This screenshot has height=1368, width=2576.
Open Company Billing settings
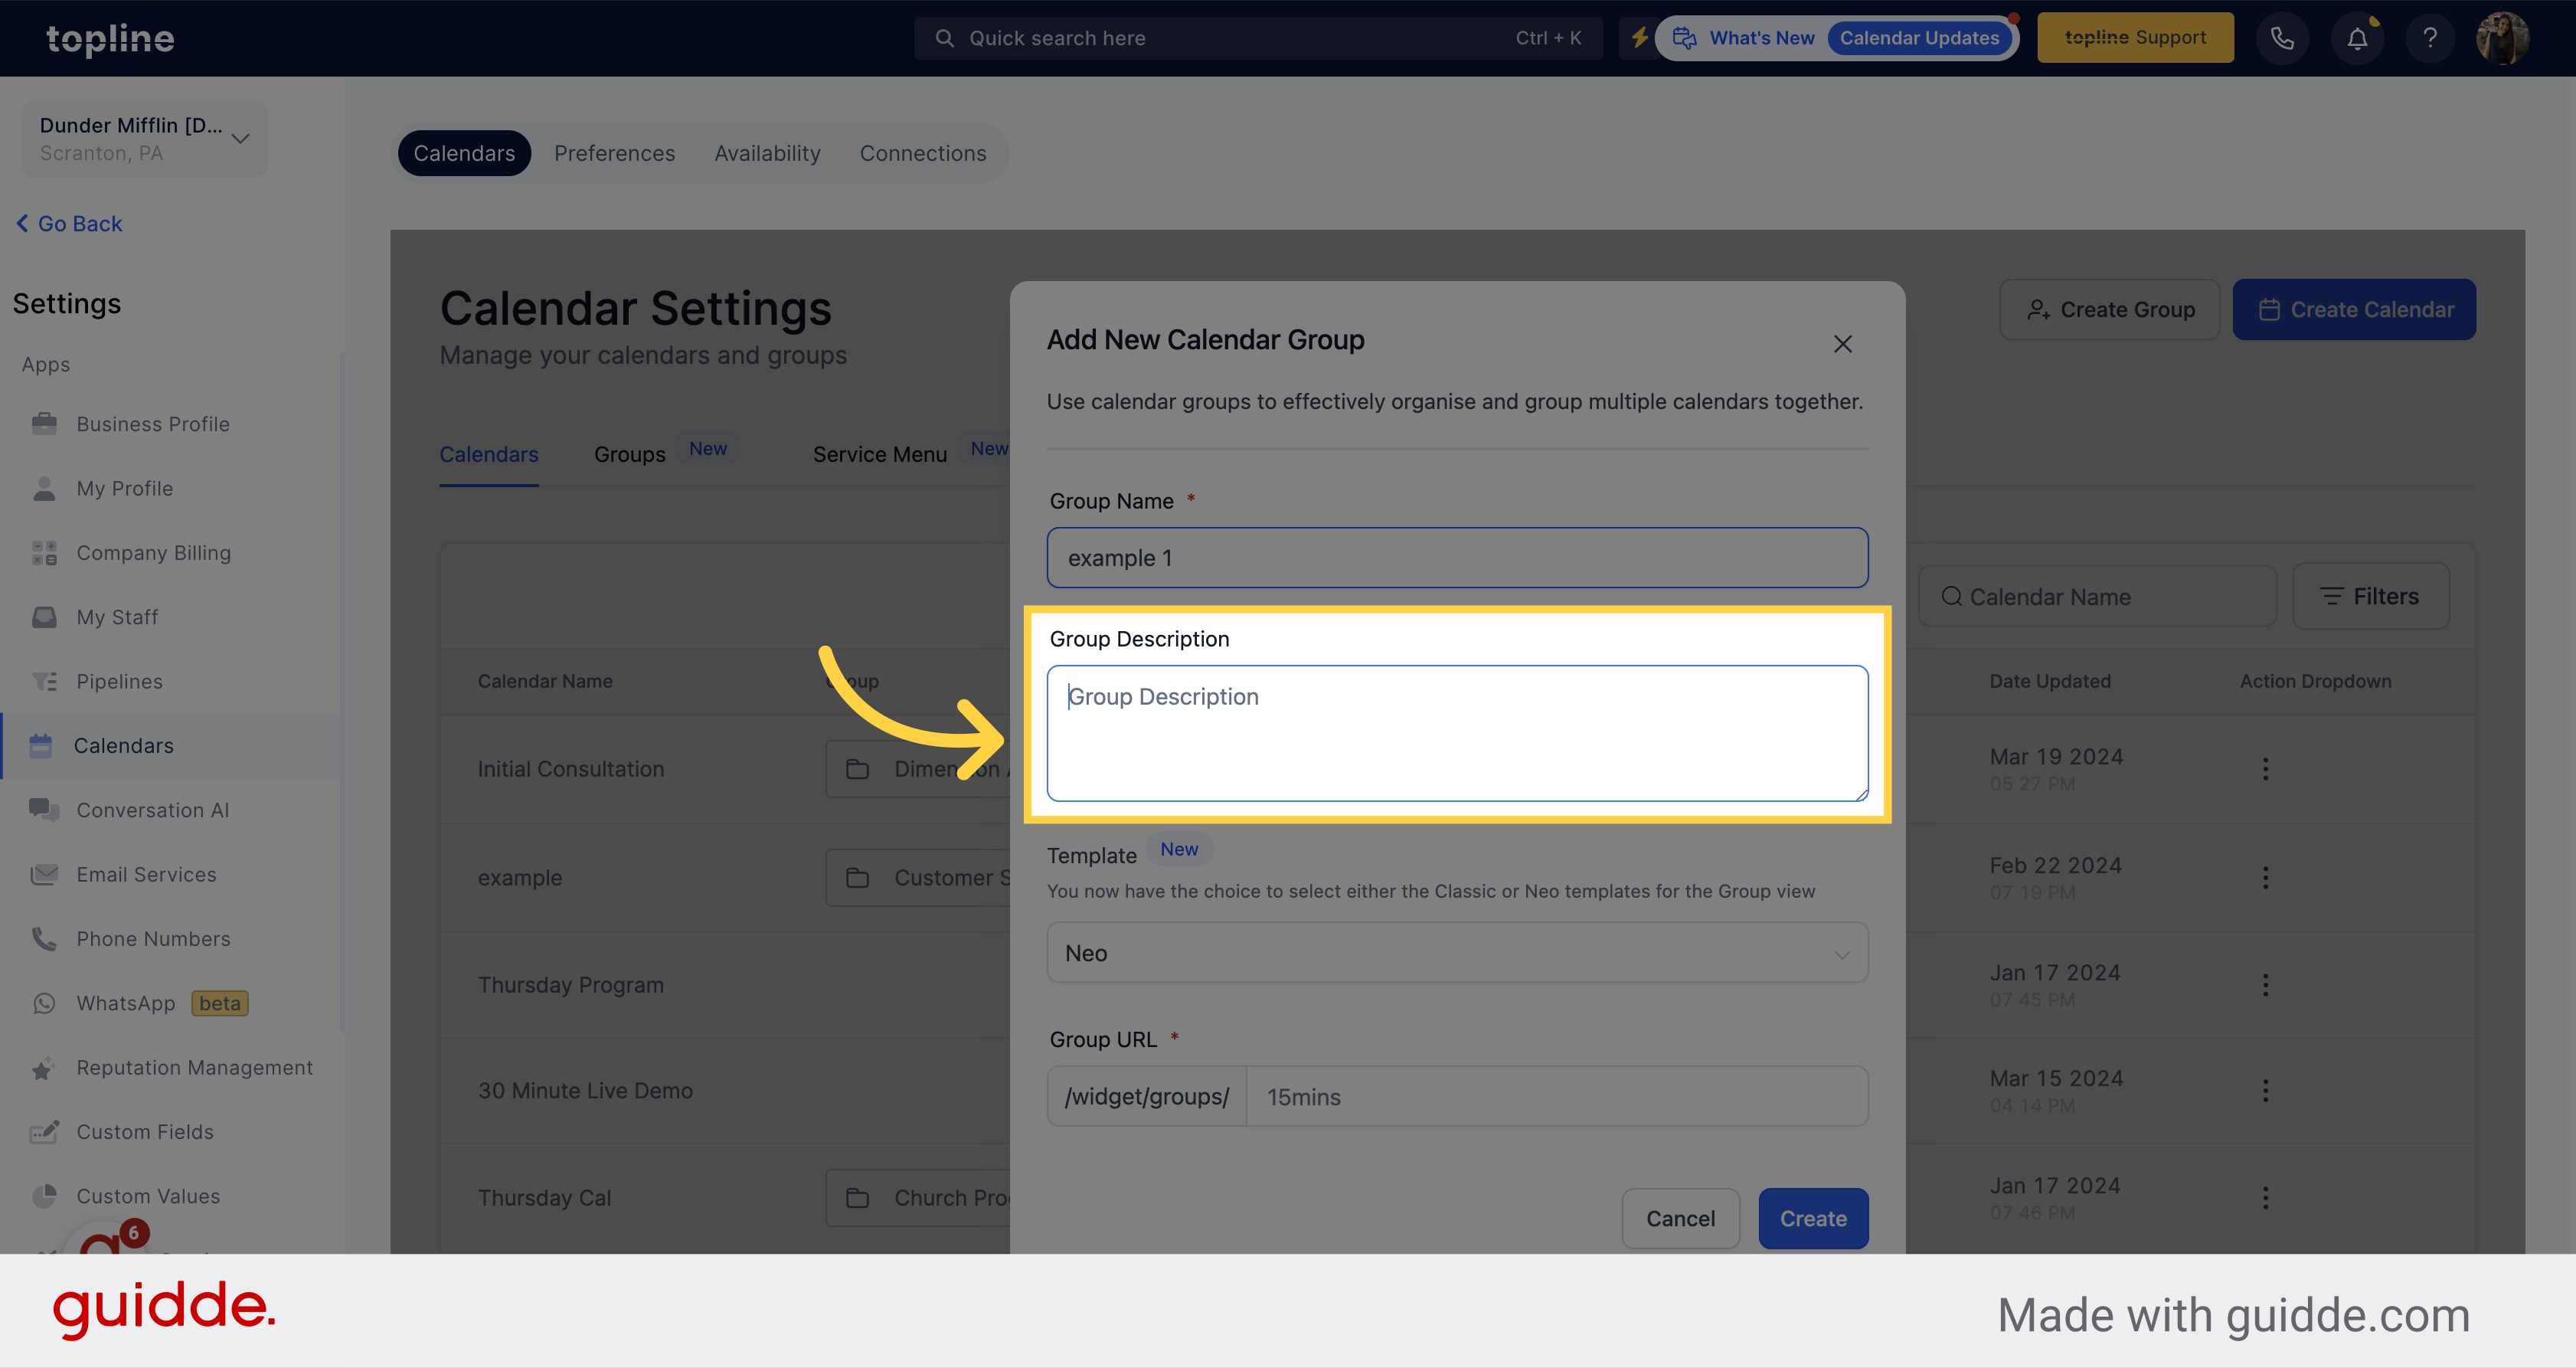(153, 552)
